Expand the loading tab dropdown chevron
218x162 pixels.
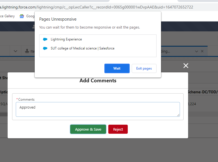tap(197, 51)
